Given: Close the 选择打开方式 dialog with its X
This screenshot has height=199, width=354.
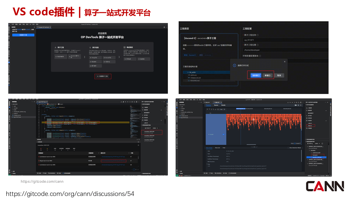Looking at the screenshot, I should 285,62.
